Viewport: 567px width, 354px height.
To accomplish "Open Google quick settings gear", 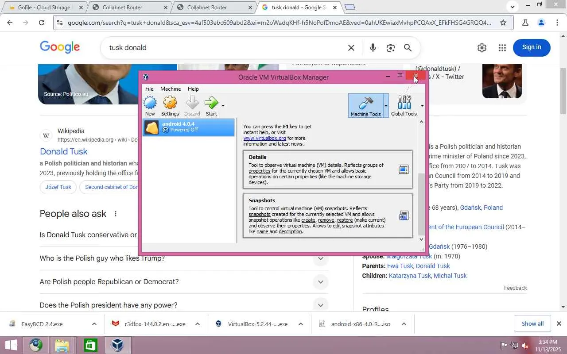I will click(482, 48).
